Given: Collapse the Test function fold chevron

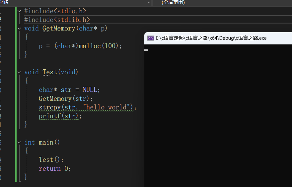Looking at the screenshot, I should click(19, 72).
